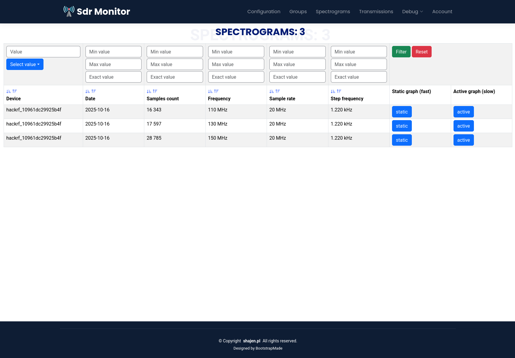The image size is (515, 358).
Task: Focus the Step frequency Exact value field
Action: tap(359, 77)
